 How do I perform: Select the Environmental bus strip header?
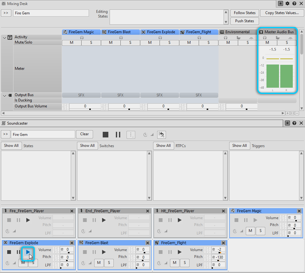tap(237, 32)
